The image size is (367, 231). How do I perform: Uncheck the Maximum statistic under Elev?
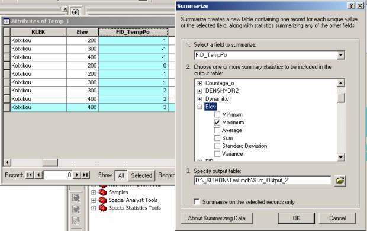(x=217, y=122)
